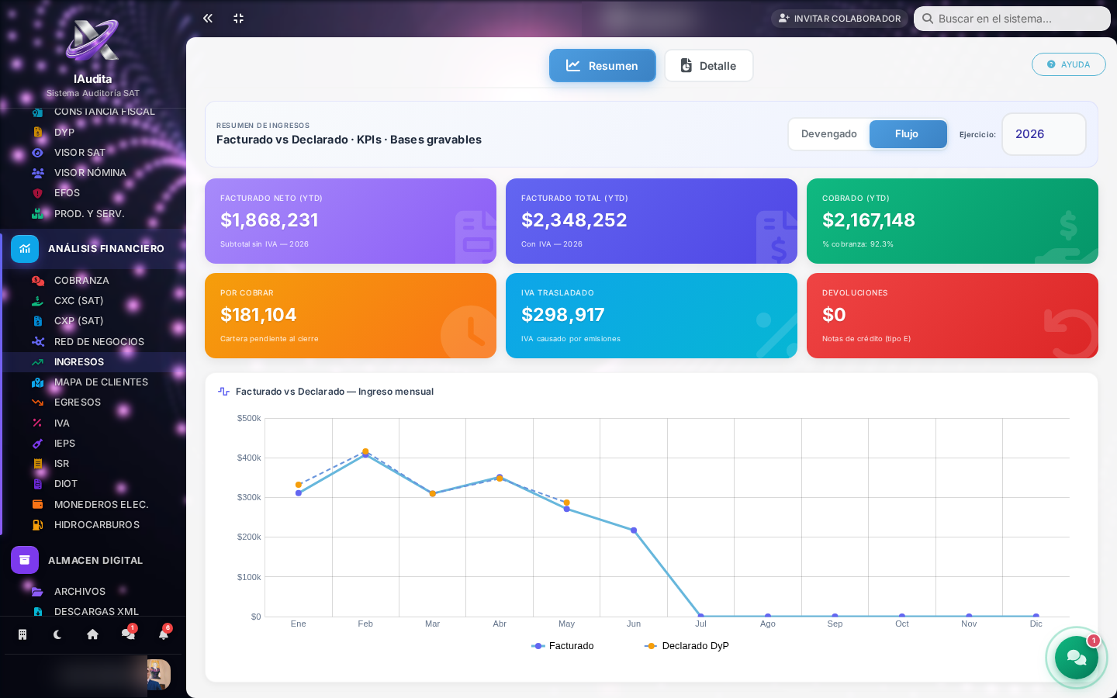The image size is (1117, 698).
Task: Go to home icon in bottom bar
Action: pos(92,634)
